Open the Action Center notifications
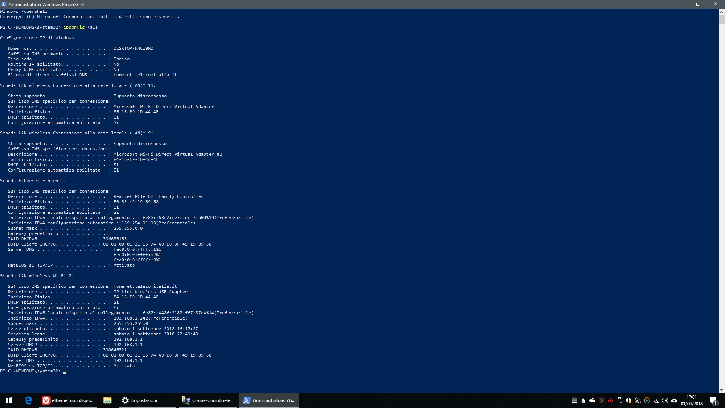The width and height of the screenshot is (725, 408). pos(713,400)
